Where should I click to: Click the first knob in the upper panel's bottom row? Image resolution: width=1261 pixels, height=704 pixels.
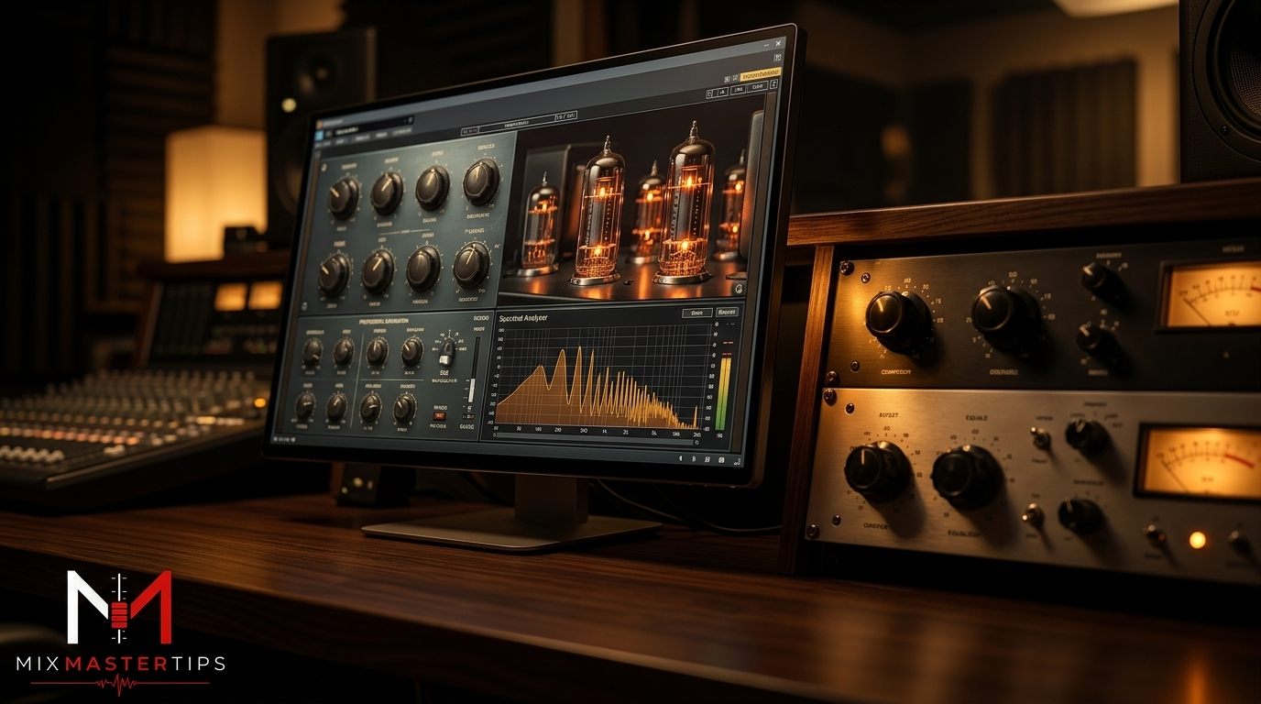point(334,273)
